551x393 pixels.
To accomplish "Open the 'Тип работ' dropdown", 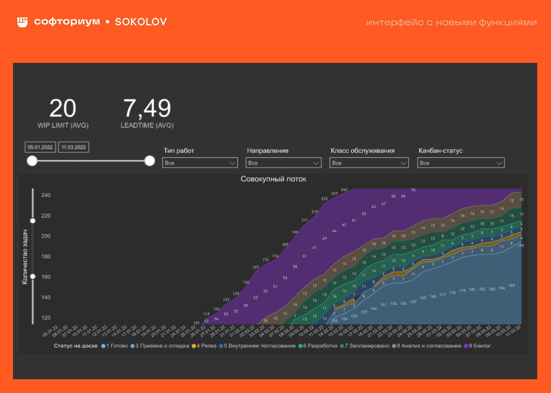I will [200, 163].
